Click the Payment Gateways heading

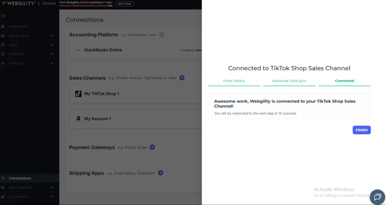[92, 147]
